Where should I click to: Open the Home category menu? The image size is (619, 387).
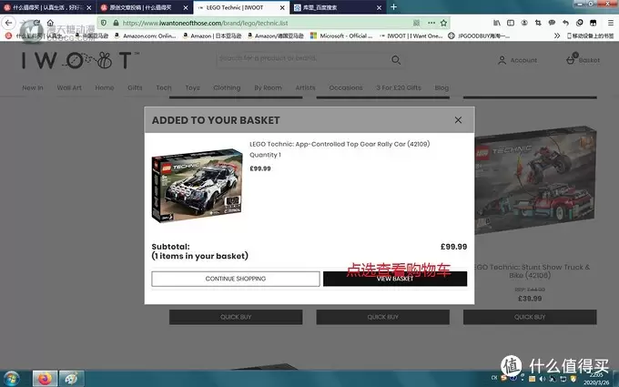coord(105,87)
